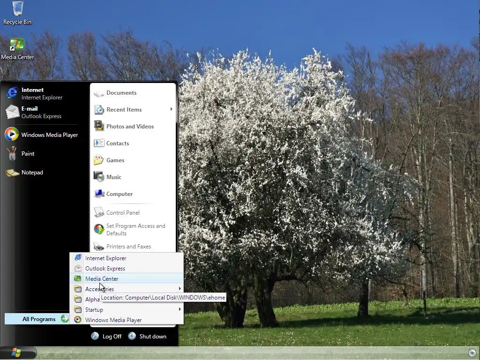The width and height of the screenshot is (480, 360).
Task: Click the 'Music' label text
Action: click(114, 177)
